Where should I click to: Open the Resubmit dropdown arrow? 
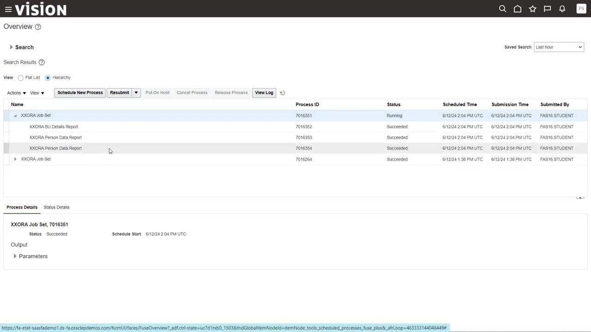[136, 93]
